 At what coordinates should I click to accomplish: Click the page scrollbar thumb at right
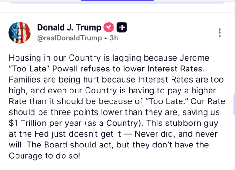(234, 104)
